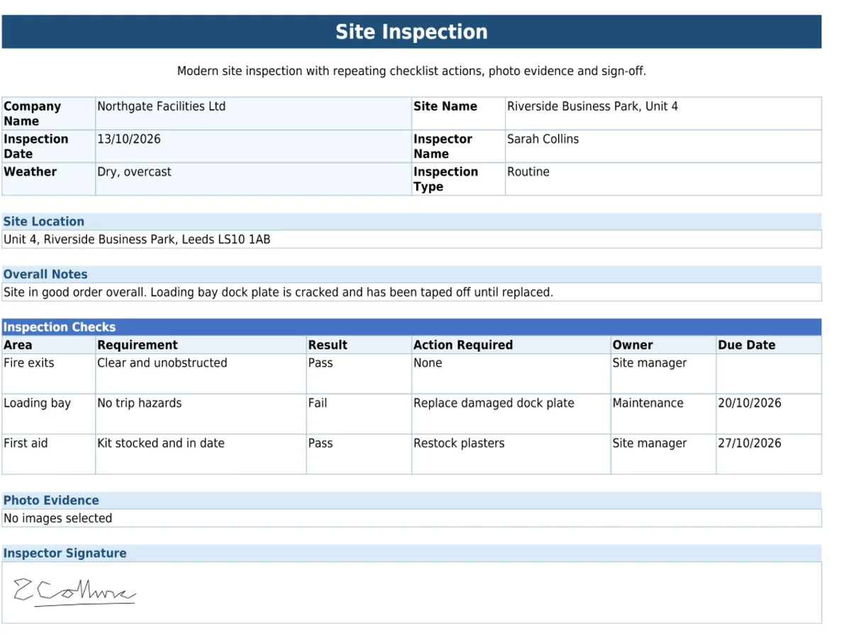Click the Fail result cell
The width and height of the screenshot is (851, 638).
[x=359, y=414]
